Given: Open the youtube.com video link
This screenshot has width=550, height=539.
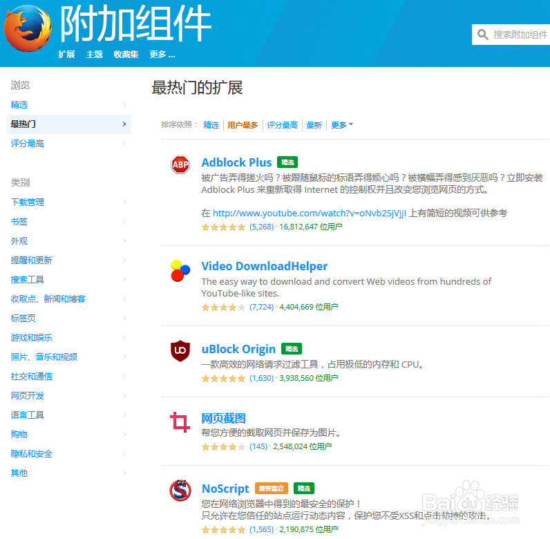Looking at the screenshot, I should (310, 213).
